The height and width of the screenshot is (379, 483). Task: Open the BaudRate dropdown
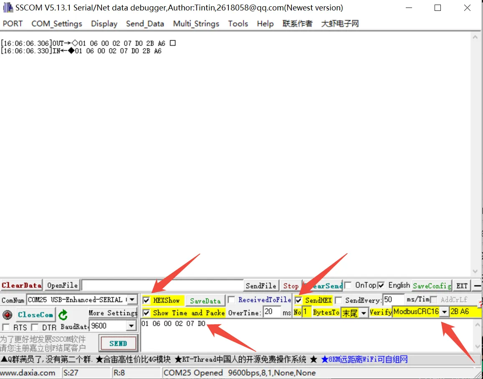(x=132, y=326)
